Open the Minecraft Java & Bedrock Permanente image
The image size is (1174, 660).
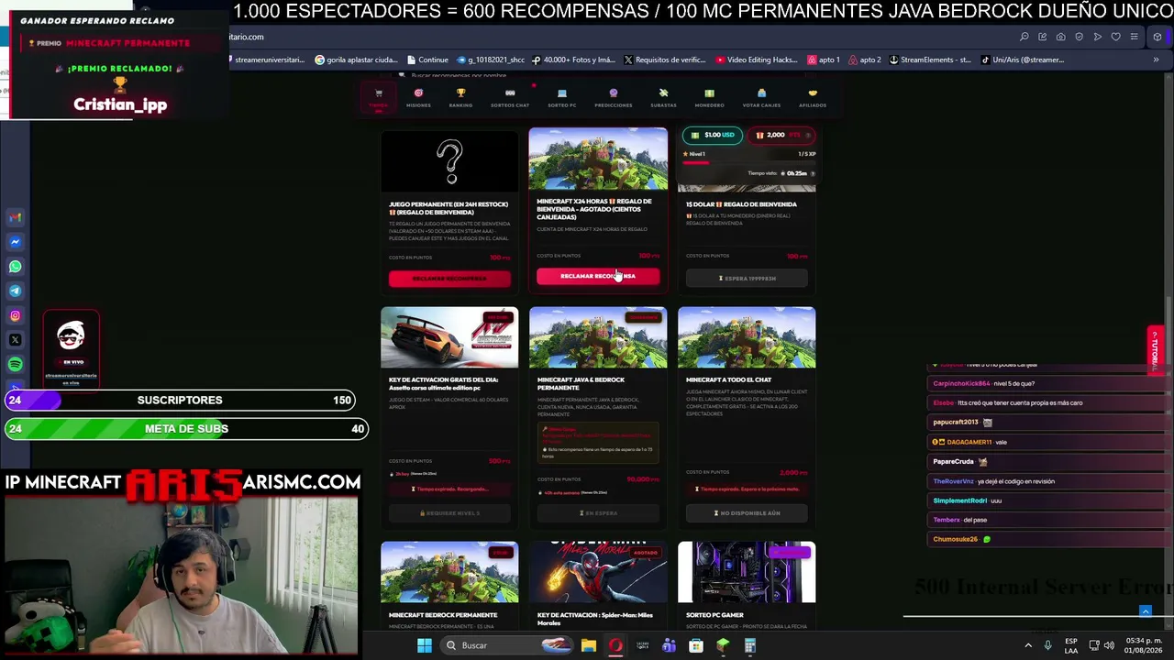598,337
